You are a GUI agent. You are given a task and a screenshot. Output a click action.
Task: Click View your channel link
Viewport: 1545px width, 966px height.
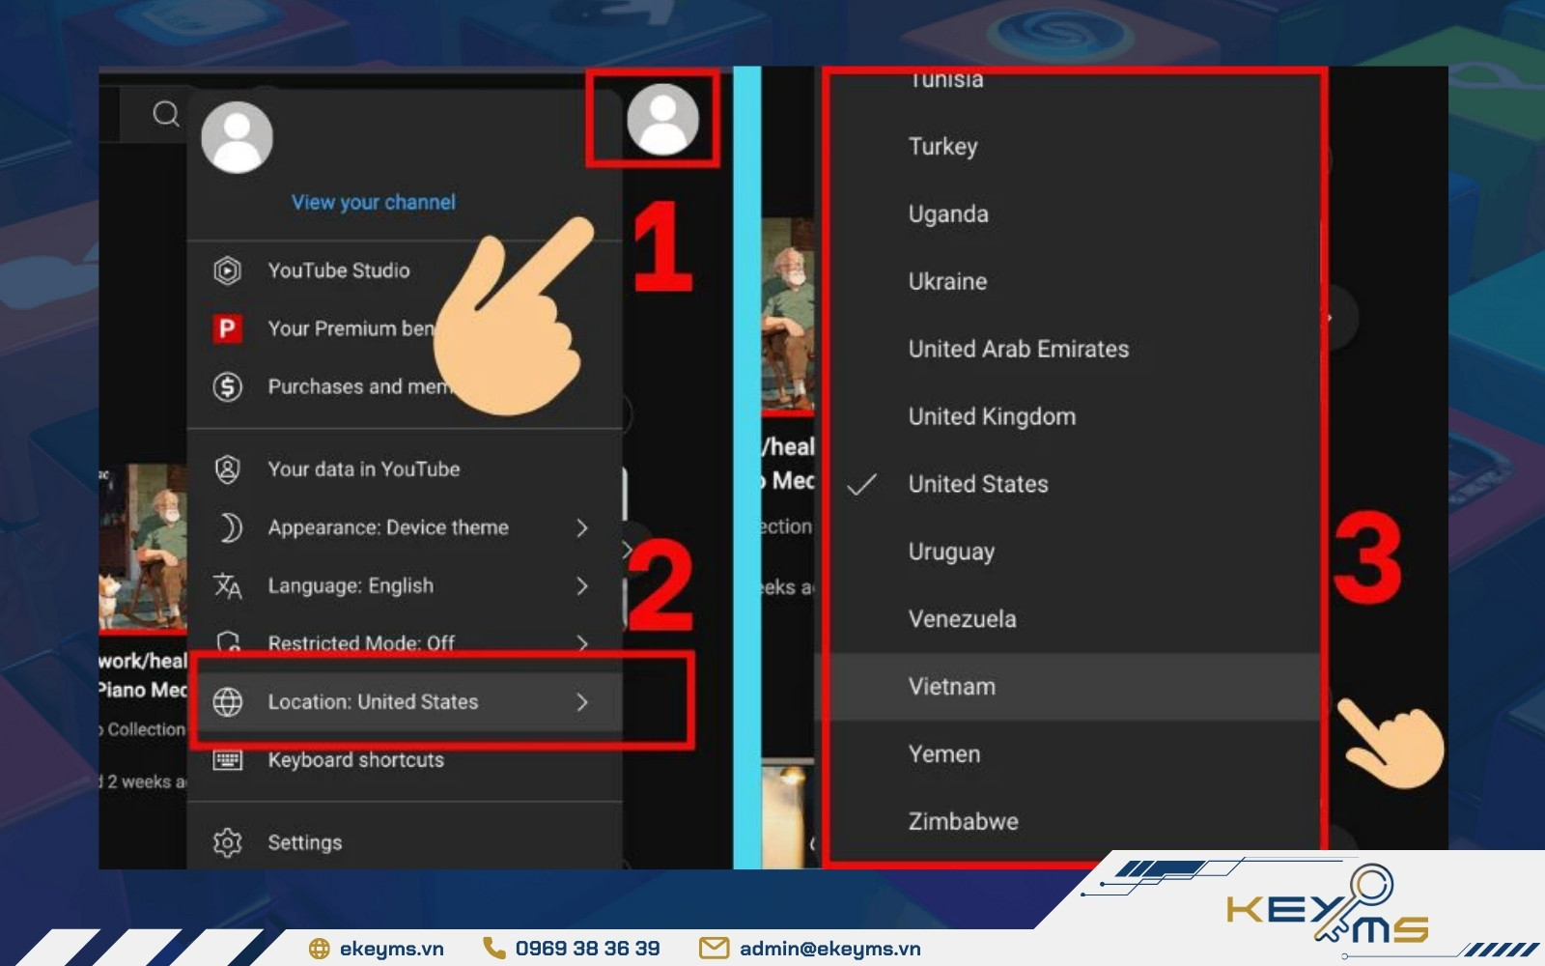(374, 202)
